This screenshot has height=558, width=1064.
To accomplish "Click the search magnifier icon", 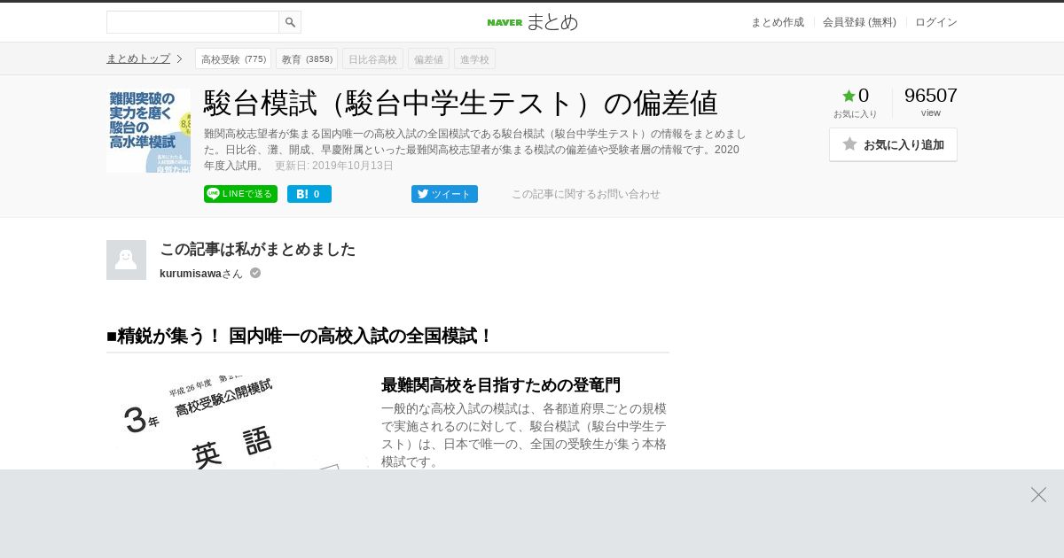I will pyautogui.click(x=290, y=22).
